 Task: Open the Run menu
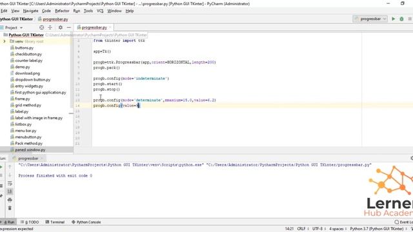(77, 11)
